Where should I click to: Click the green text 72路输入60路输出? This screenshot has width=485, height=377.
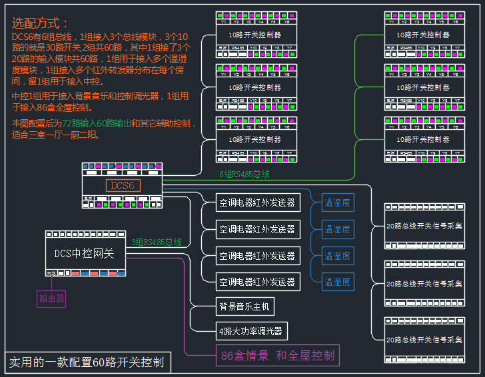[x=97, y=124]
